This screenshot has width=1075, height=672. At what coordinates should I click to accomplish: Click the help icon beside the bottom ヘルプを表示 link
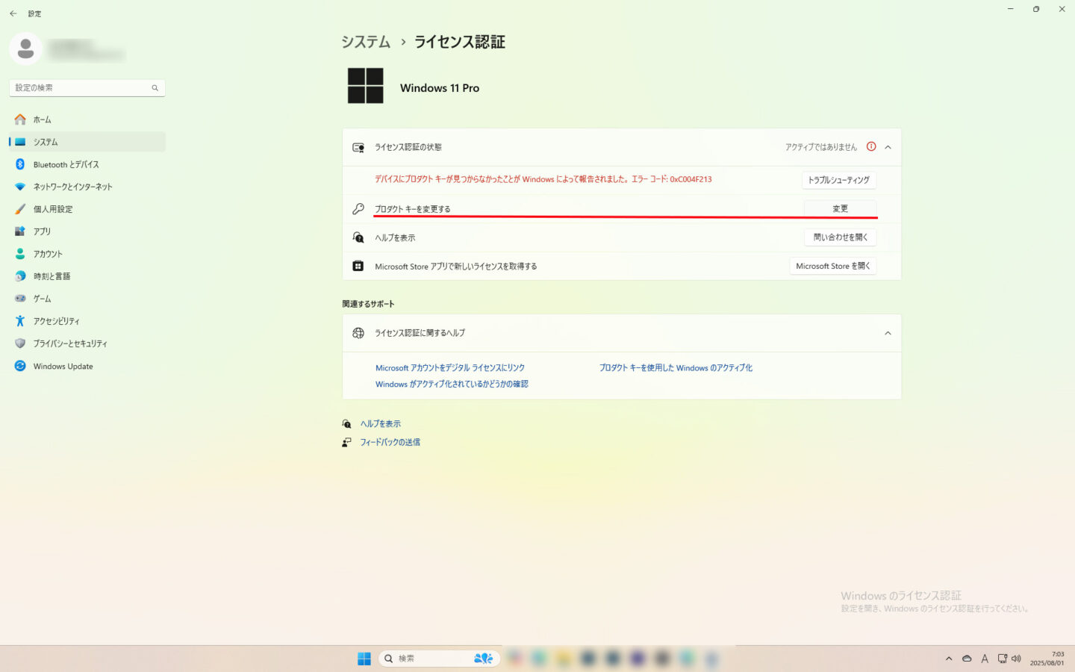(346, 424)
